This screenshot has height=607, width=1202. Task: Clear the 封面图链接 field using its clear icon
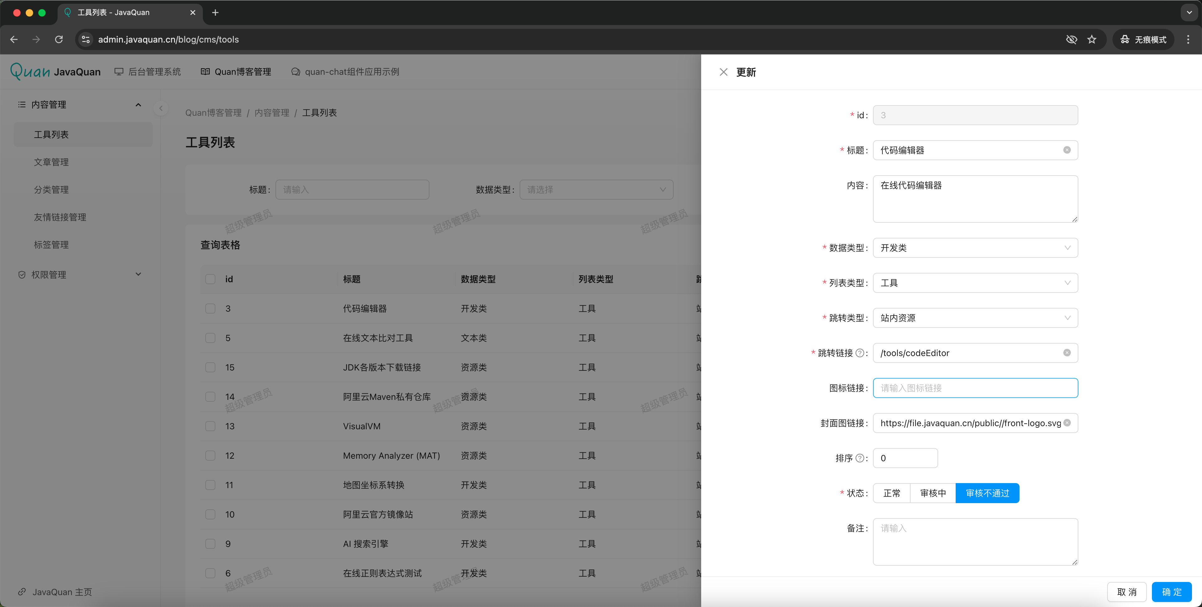[1067, 423]
